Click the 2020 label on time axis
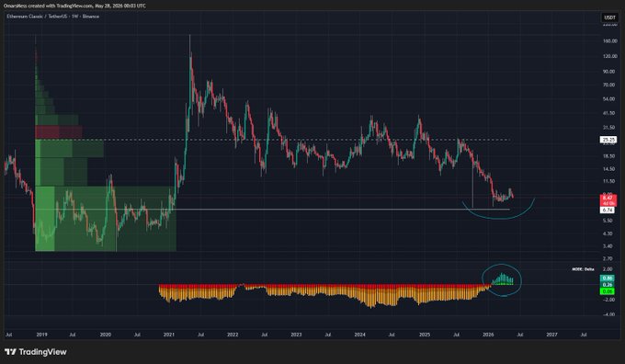Viewport: 625px width, 364px height. 106,335
